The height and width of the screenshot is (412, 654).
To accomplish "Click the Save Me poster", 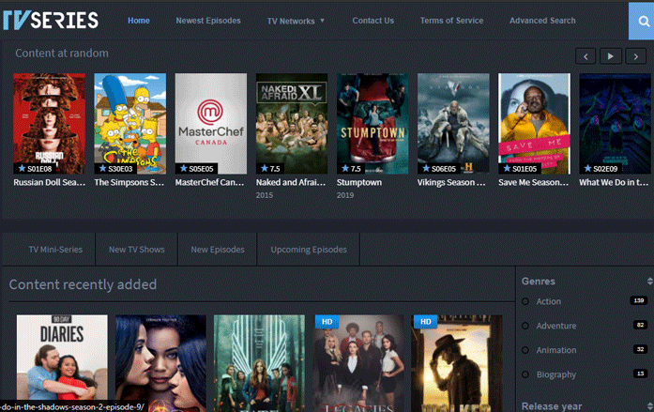I will pos(534,124).
